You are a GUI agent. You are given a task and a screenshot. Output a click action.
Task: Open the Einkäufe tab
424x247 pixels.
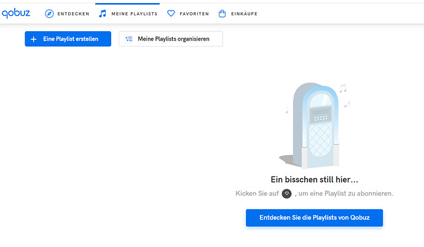click(238, 13)
